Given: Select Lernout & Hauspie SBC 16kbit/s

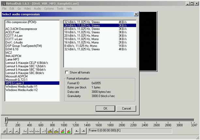Looking at the screenshot, I should (32, 70).
